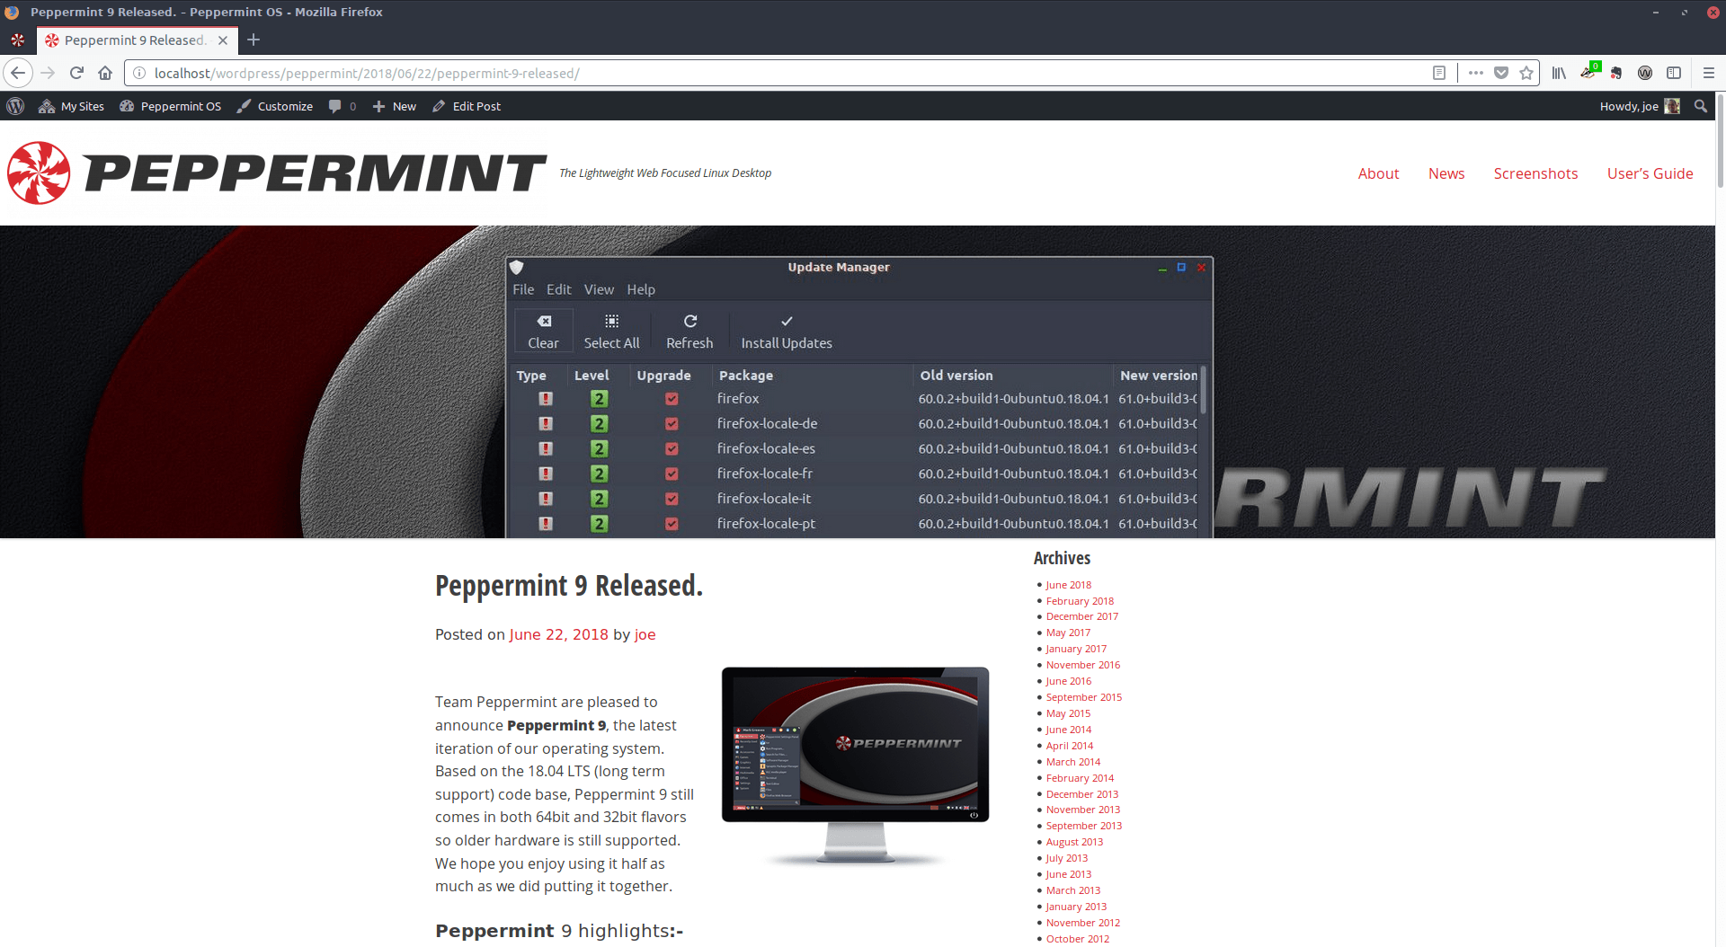Open the Evernote elephant extension icon
Screen dimensions: 1726x947
1616,73
